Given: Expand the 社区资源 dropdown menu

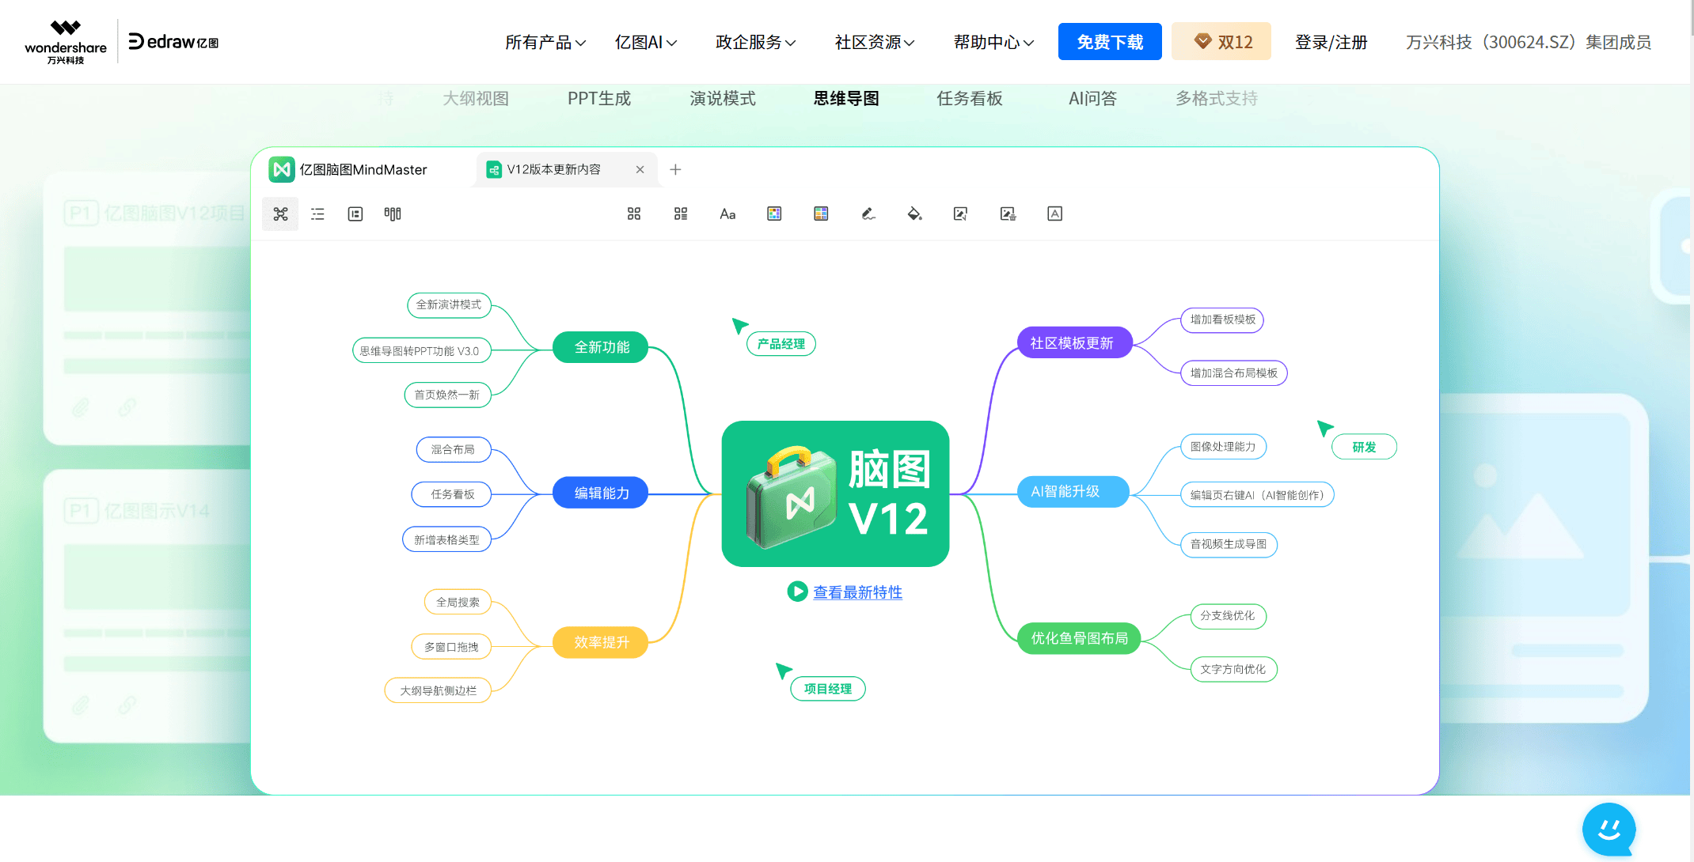Looking at the screenshot, I should [x=875, y=42].
